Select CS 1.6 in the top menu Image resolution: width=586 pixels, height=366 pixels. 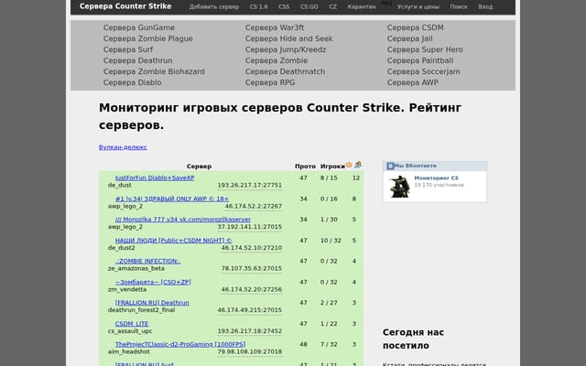pos(258,6)
